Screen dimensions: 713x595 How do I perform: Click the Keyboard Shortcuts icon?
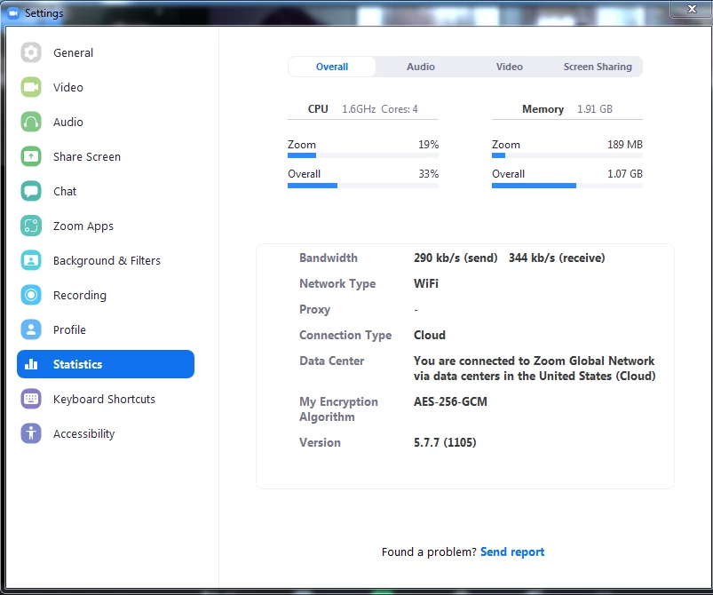(x=31, y=399)
